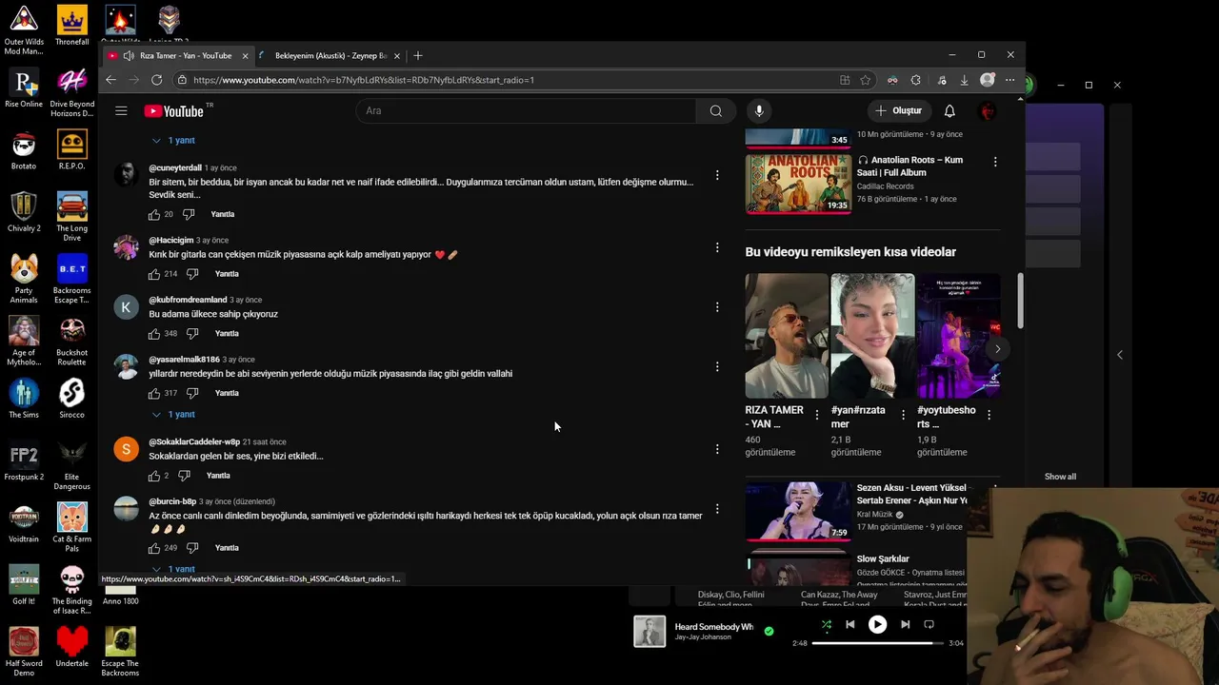Like the @kubfromdreamland comment
This screenshot has height=685, width=1219.
click(x=154, y=334)
